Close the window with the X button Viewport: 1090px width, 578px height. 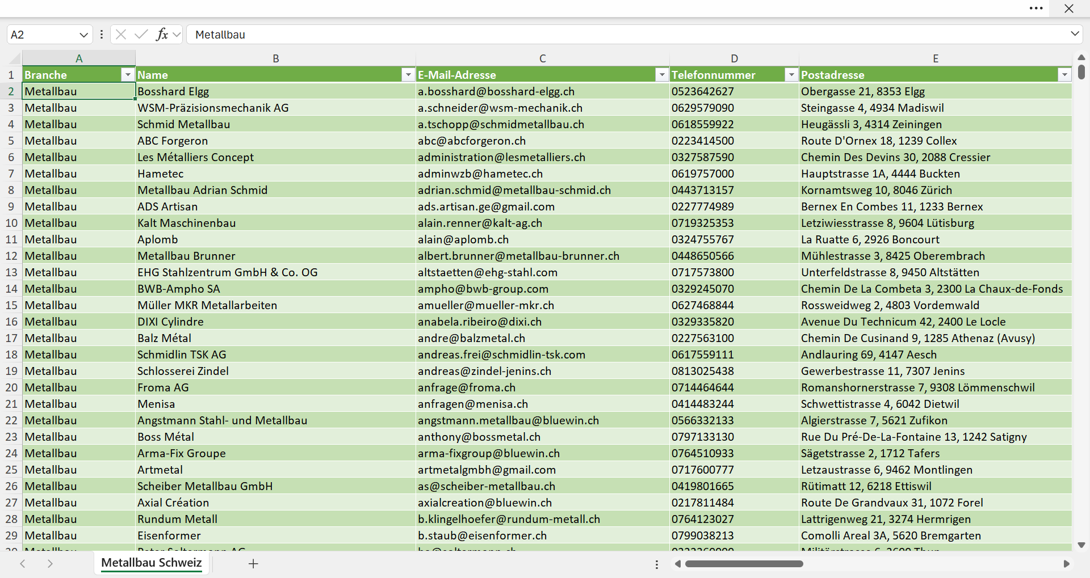(x=1069, y=9)
